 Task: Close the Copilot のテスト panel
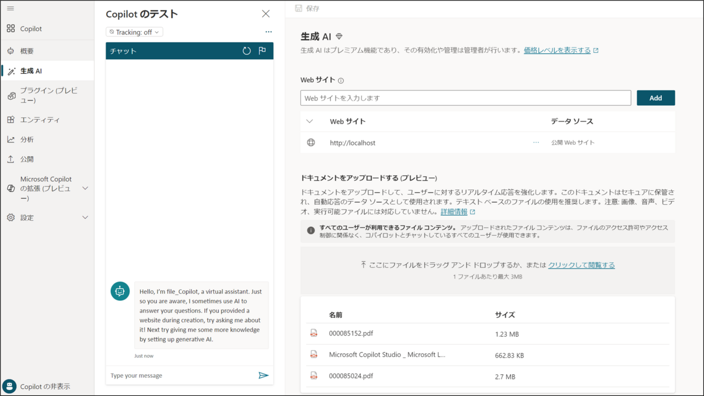[266, 14]
